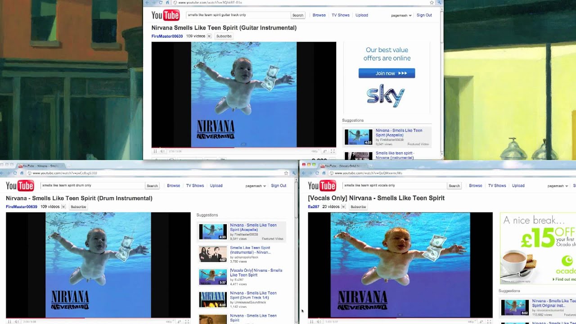Click YouTube logo in Vocals Only window
The image size is (576, 324).
click(322, 186)
